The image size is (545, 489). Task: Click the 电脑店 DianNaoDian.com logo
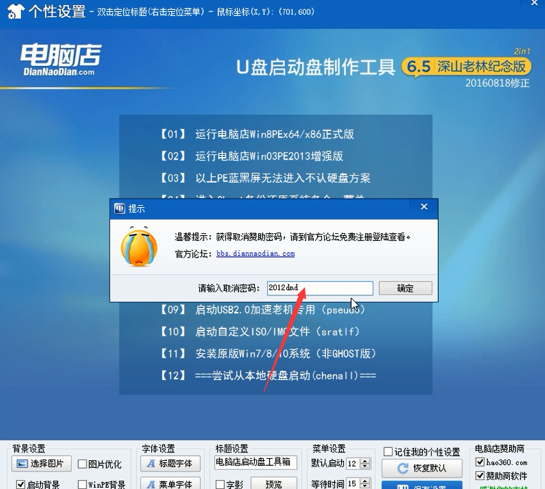tap(60, 59)
